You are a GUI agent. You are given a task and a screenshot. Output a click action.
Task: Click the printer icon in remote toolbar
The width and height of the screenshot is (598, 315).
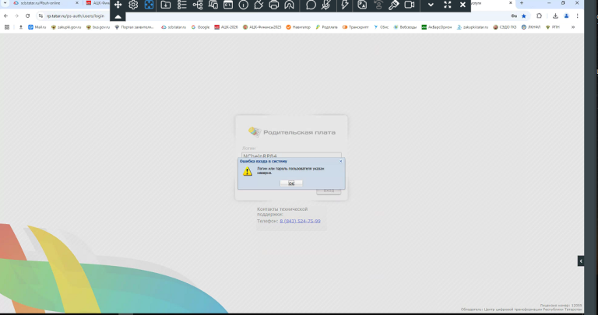tap(274, 5)
